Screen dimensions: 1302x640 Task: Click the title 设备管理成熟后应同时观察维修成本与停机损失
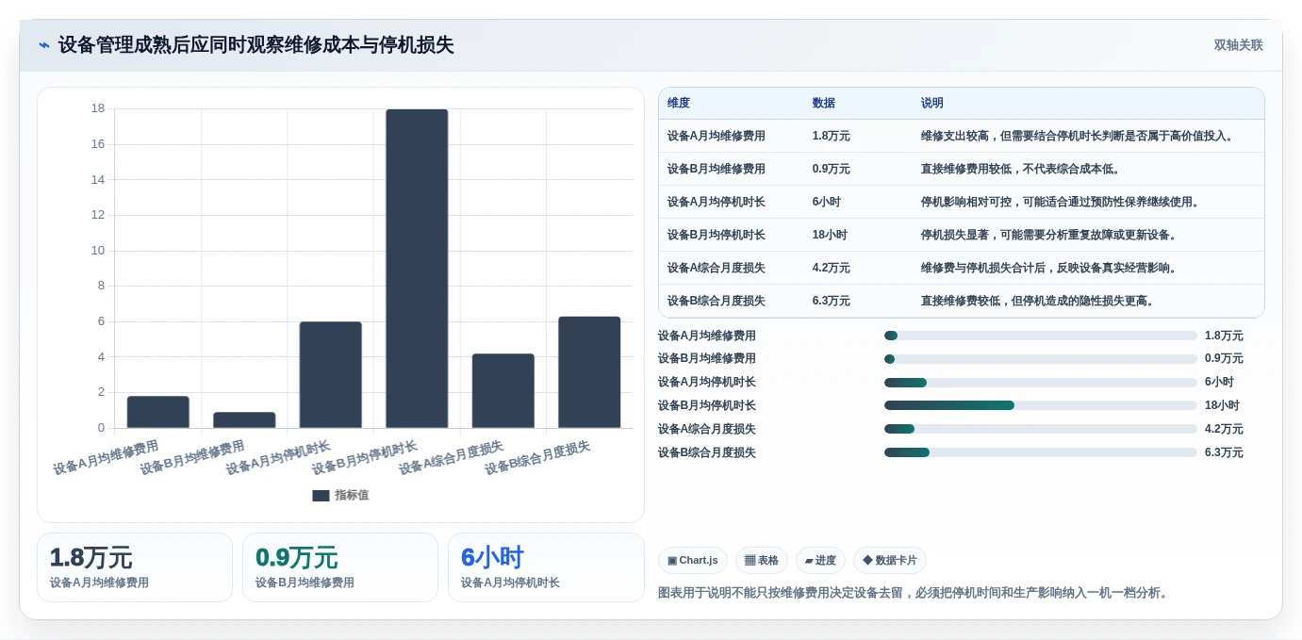[256, 45]
